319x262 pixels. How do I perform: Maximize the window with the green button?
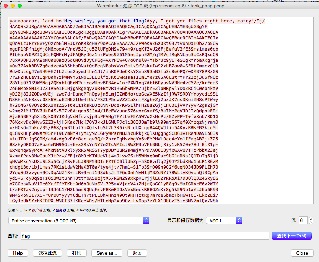19,6
